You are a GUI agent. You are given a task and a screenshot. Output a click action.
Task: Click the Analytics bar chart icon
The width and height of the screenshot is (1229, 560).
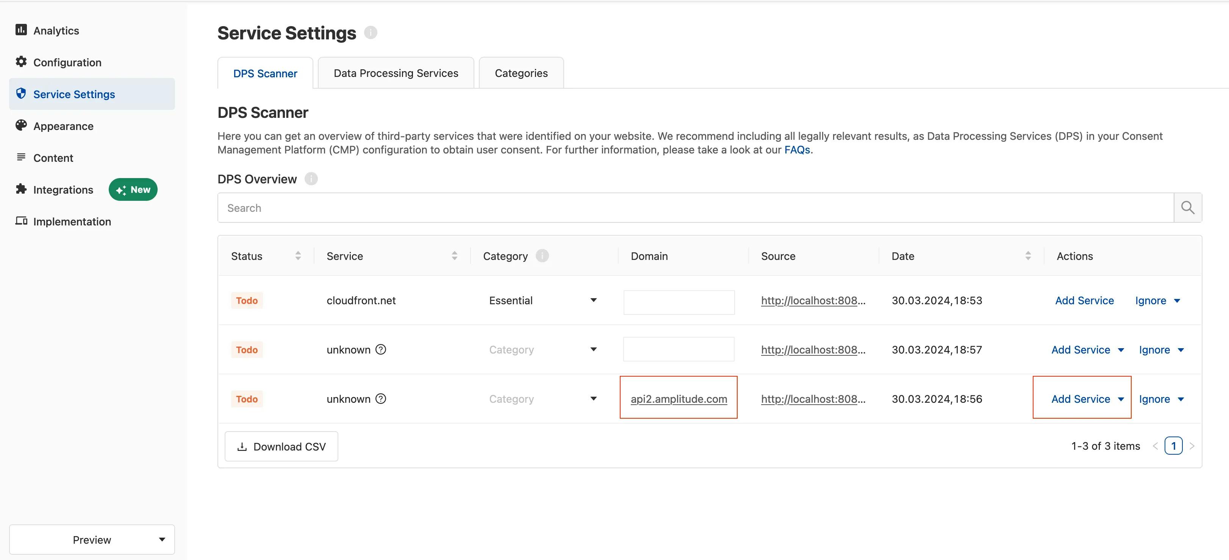21,30
